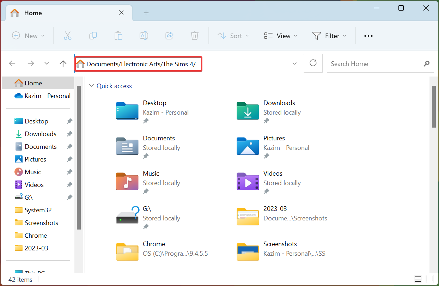This screenshot has width=439, height=286.
Task: Click the Copy icon in toolbar
Action: tap(93, 36)
